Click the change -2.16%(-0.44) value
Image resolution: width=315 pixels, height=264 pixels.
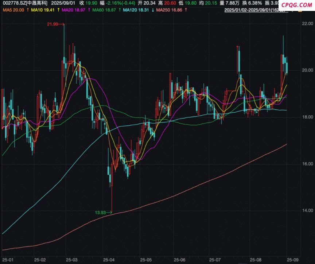point(121,3)
